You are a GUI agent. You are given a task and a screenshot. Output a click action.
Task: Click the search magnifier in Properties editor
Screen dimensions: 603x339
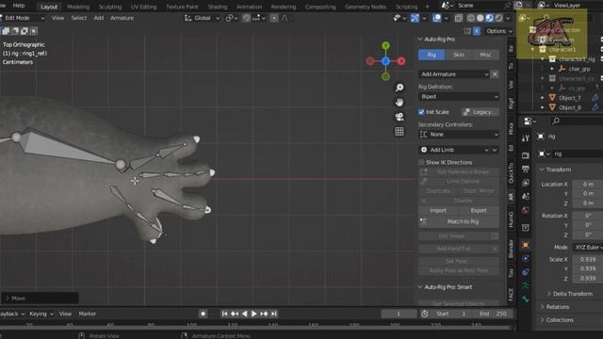[x=556, y=121]
